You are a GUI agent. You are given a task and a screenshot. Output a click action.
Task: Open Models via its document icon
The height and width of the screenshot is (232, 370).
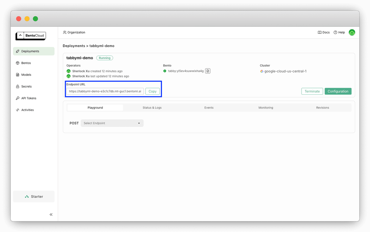(x=17, y=75)
